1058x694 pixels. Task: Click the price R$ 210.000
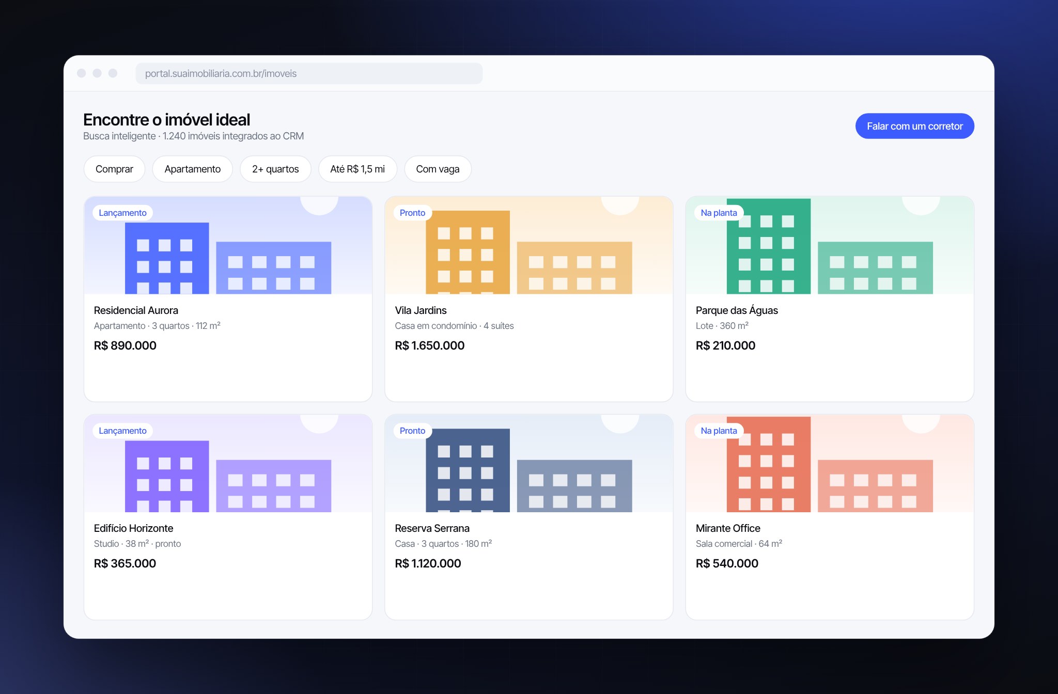click(725, 345)
